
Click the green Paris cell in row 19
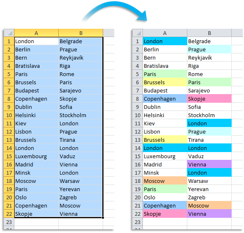165,189
